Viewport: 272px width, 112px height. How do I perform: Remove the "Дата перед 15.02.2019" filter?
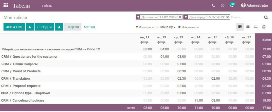[228, 17]
